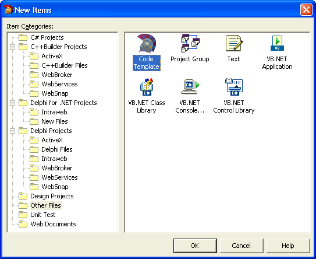Select the Delphi Projects category
The image size is (316, 259).
pyautogui.click(x=51, y=131)
